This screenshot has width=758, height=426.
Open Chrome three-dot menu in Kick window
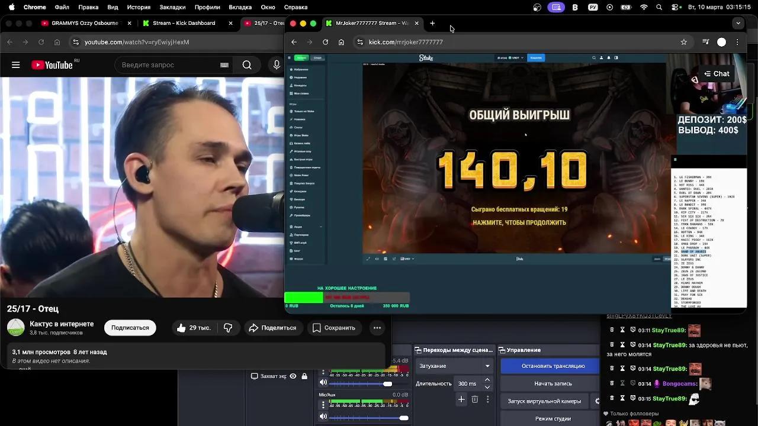point(737,42)
